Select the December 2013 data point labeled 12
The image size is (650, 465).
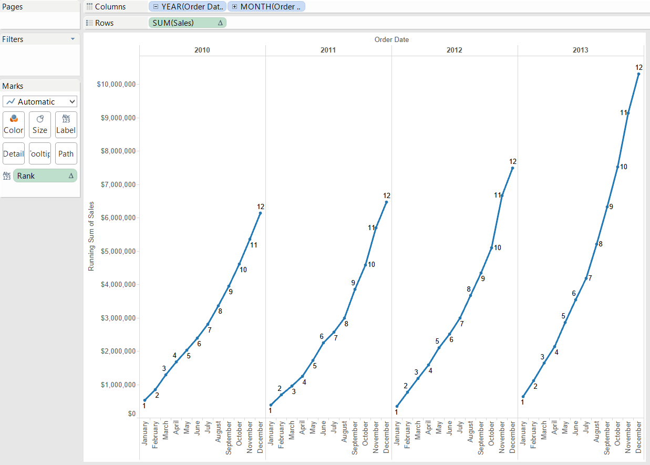(638, 74)
